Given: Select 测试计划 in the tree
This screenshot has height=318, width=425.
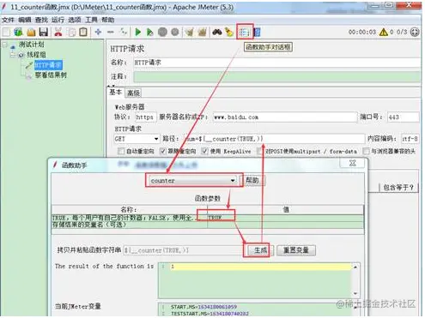Looking at the screenshot, I should pyautogui.click(x=32, y=45).
